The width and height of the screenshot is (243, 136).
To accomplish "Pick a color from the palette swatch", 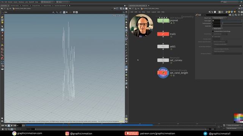I will (238, 118).
